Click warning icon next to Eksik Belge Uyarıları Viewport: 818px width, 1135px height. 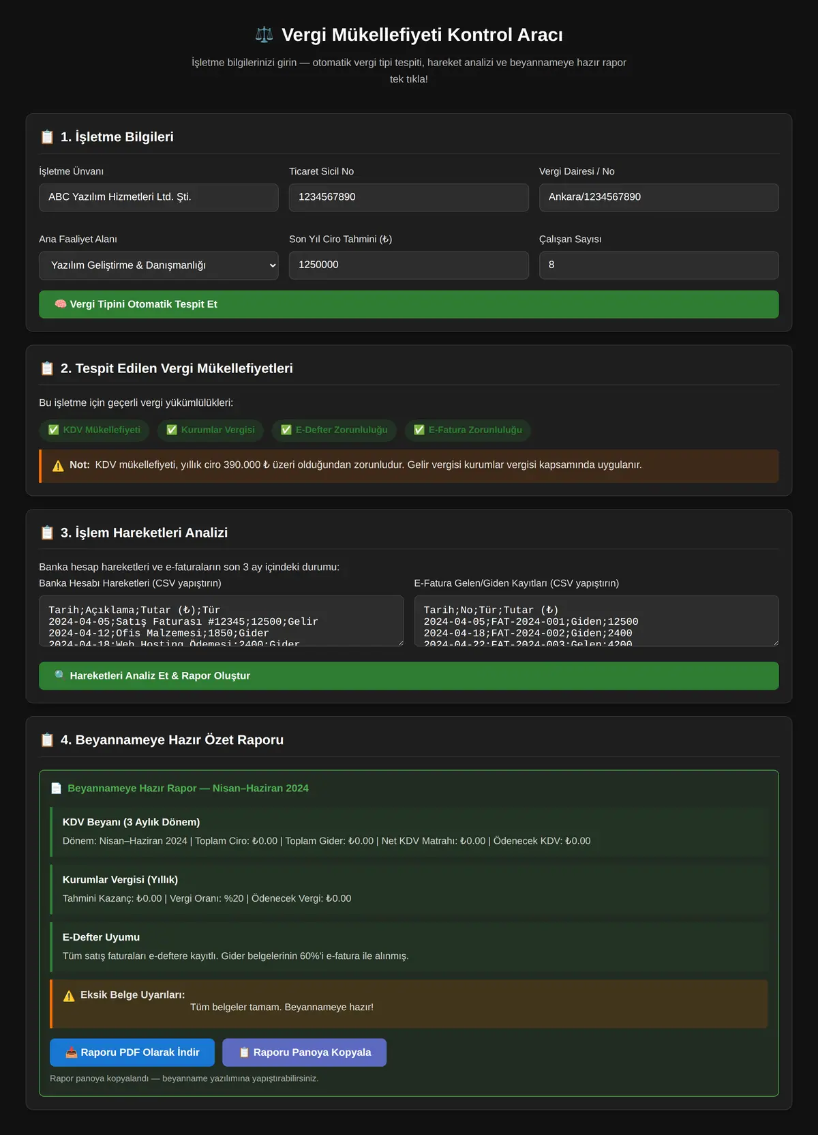point(69,996)
